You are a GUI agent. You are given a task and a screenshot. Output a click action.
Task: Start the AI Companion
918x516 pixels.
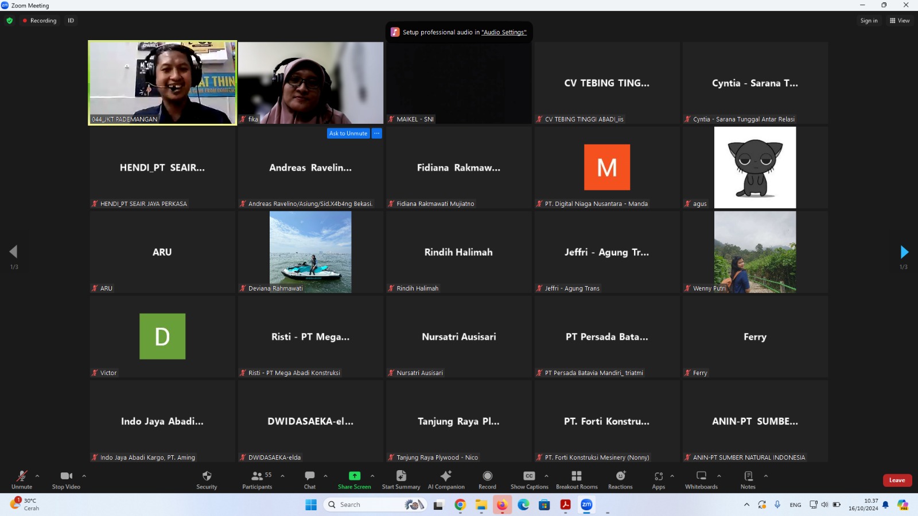pyautogui.click(x=446, y=476)
